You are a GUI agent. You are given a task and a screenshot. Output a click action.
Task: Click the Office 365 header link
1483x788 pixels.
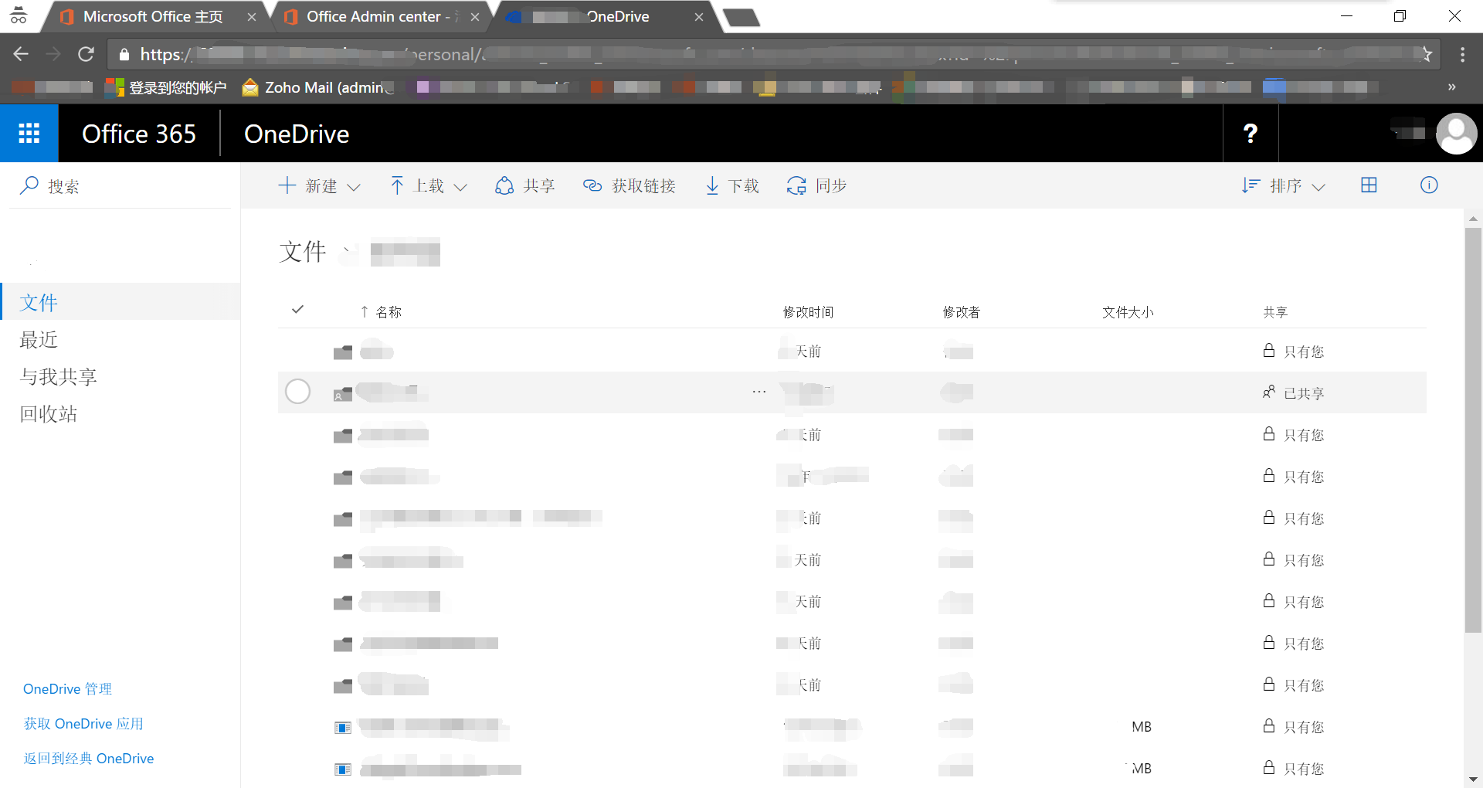click(139, 134)
